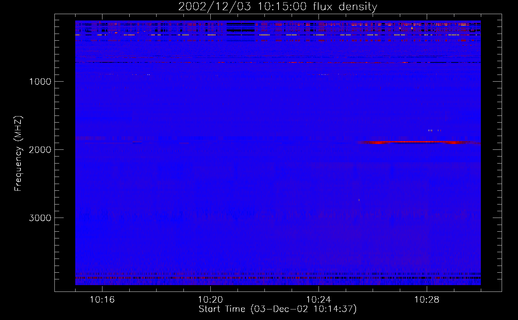
Task: Click the 10:20 time tick label
Action: pos(210,300)
